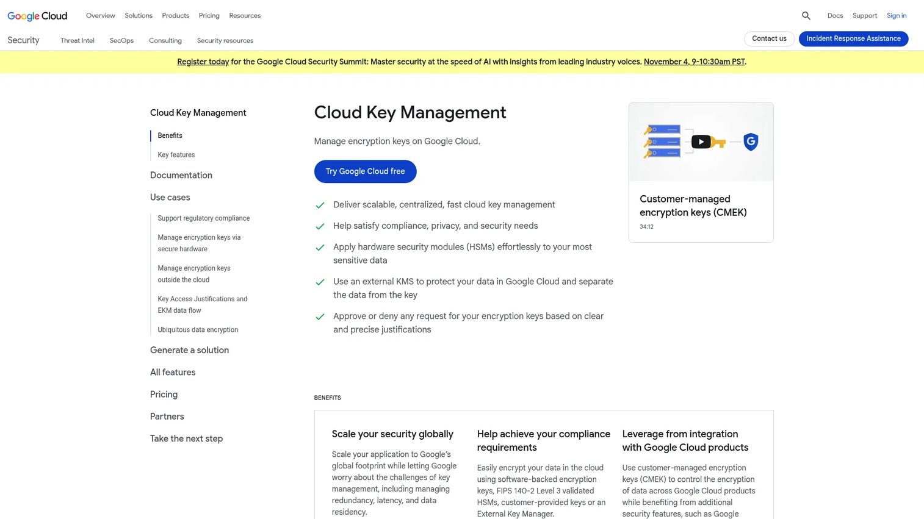Open the Support link
This screenshot has height=519, width=924.
point(865,16)
